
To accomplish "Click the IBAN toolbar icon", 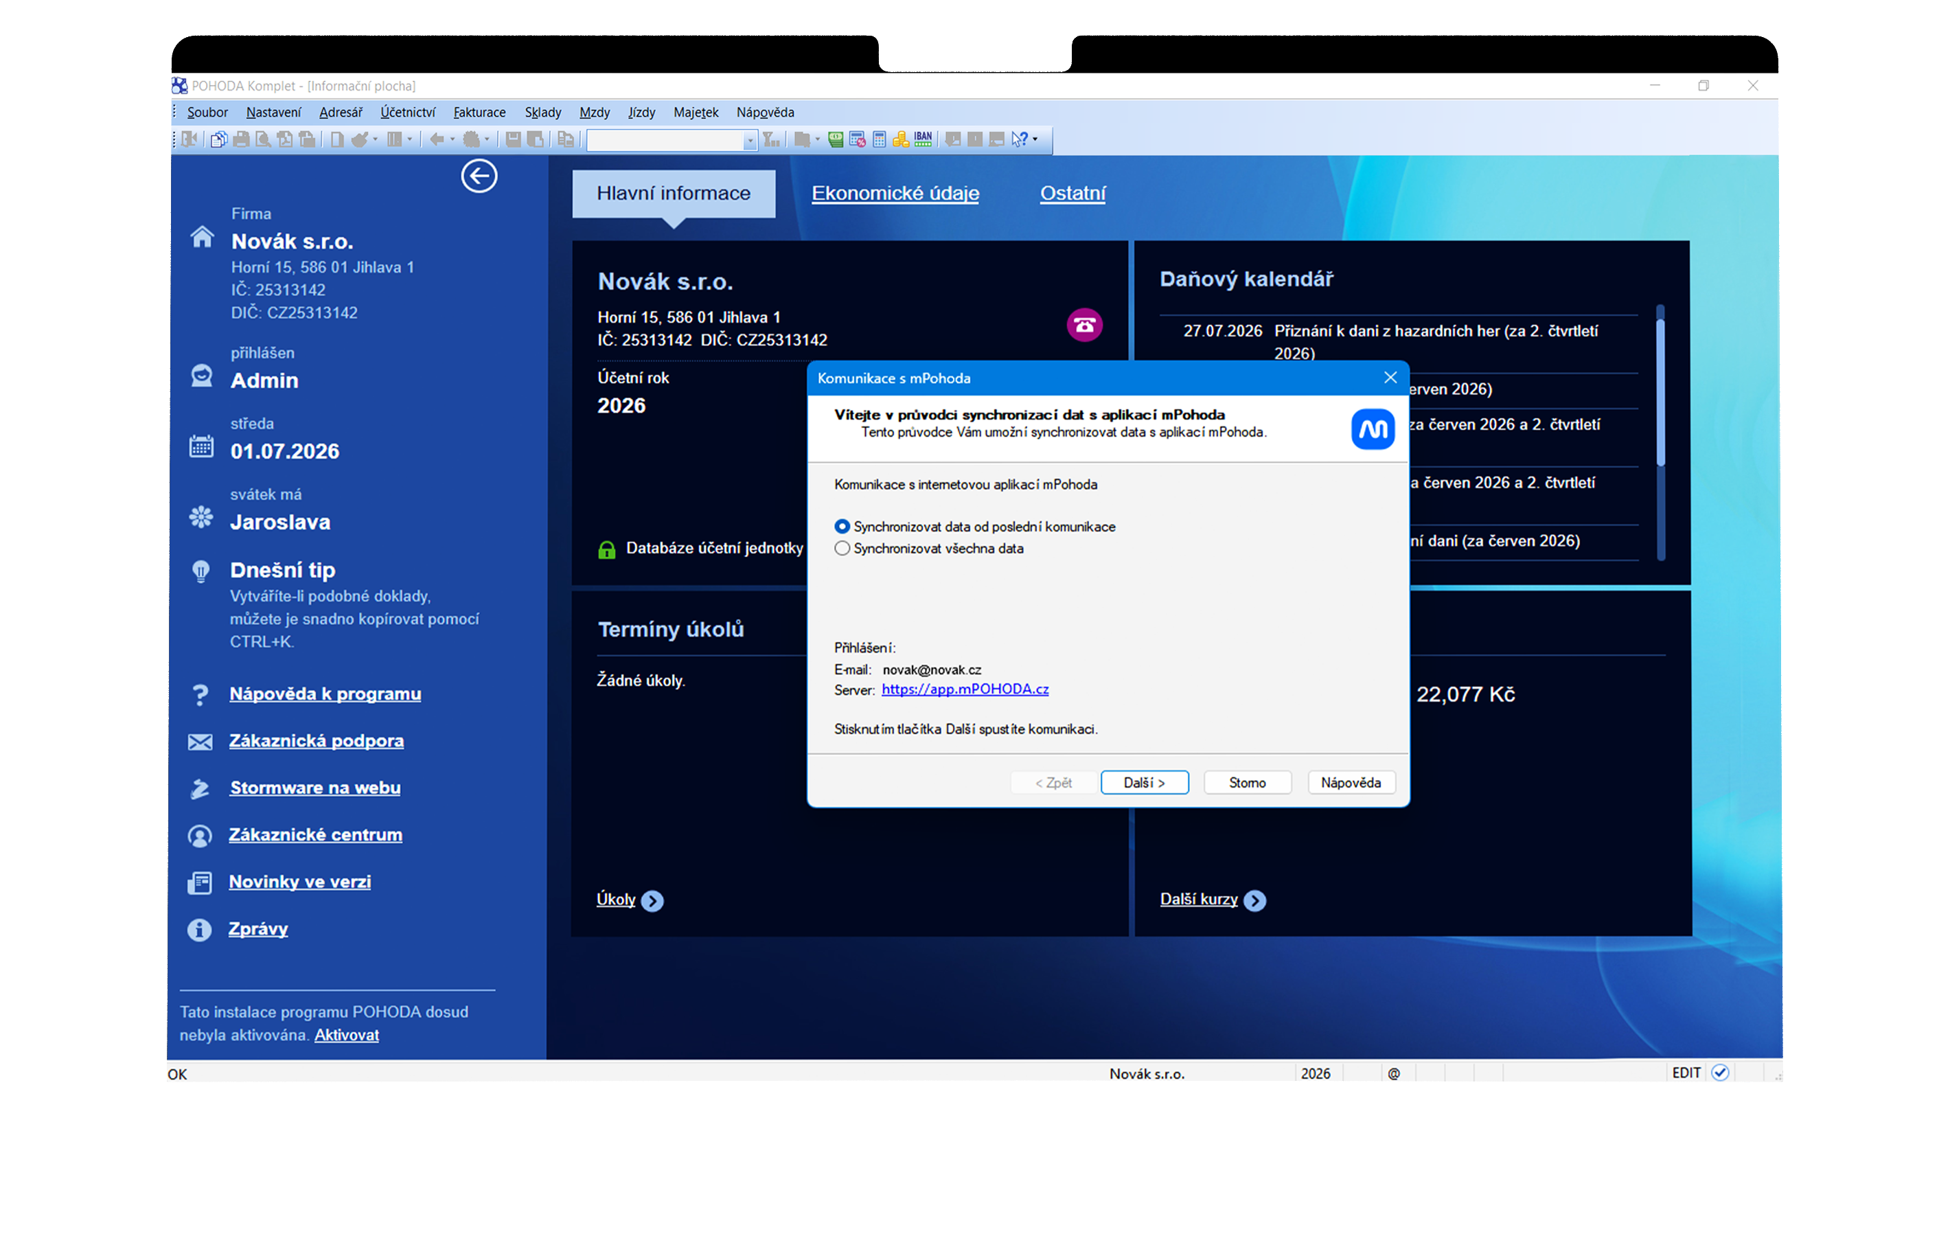I will 924,139.
